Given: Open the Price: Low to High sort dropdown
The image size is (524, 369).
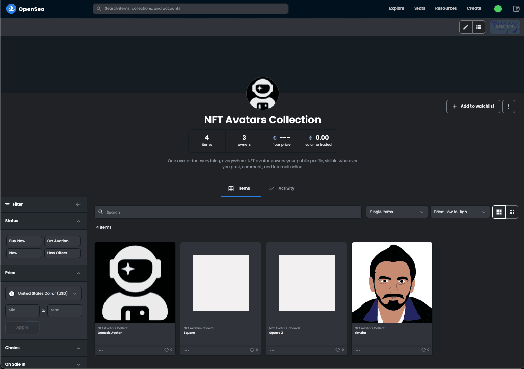Looking at the screenshot, I should tap(459, 212).
